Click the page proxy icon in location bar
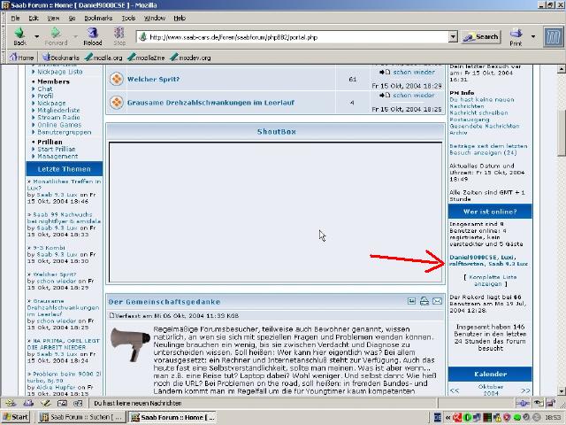The height and width of the screenshot is (425, 566). [x=143, y=37]
